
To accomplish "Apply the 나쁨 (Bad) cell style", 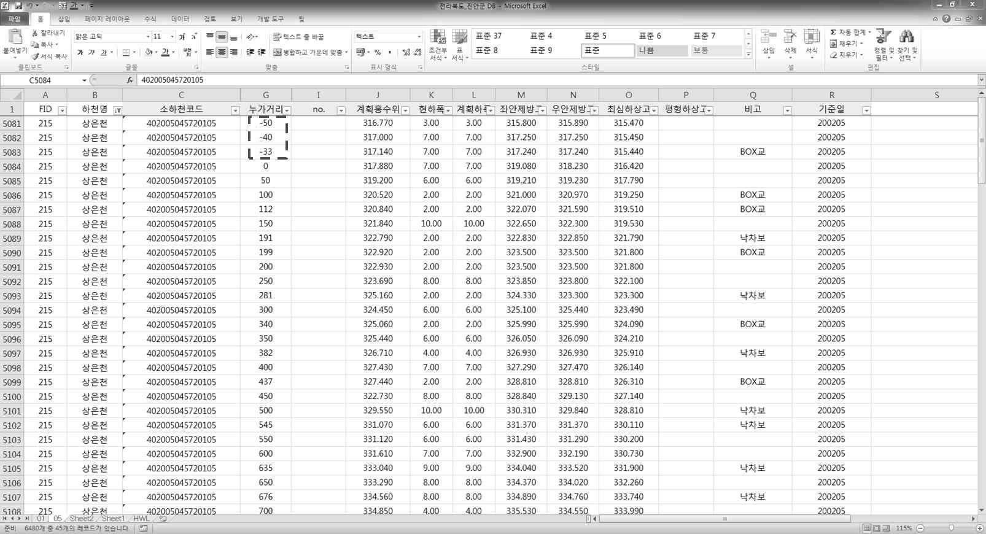I will point(662,50).
